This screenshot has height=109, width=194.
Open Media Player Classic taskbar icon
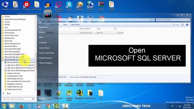click(x=39, y=106)
